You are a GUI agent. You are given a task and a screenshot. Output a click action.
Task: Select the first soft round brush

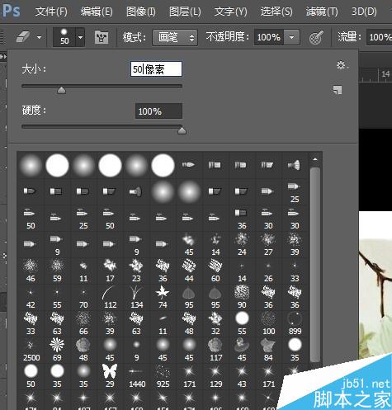pos(31,165)
